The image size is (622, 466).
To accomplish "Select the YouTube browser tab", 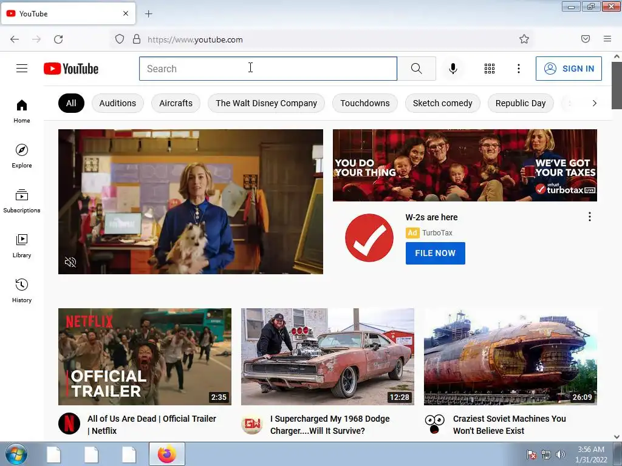I will coord(68,13).
